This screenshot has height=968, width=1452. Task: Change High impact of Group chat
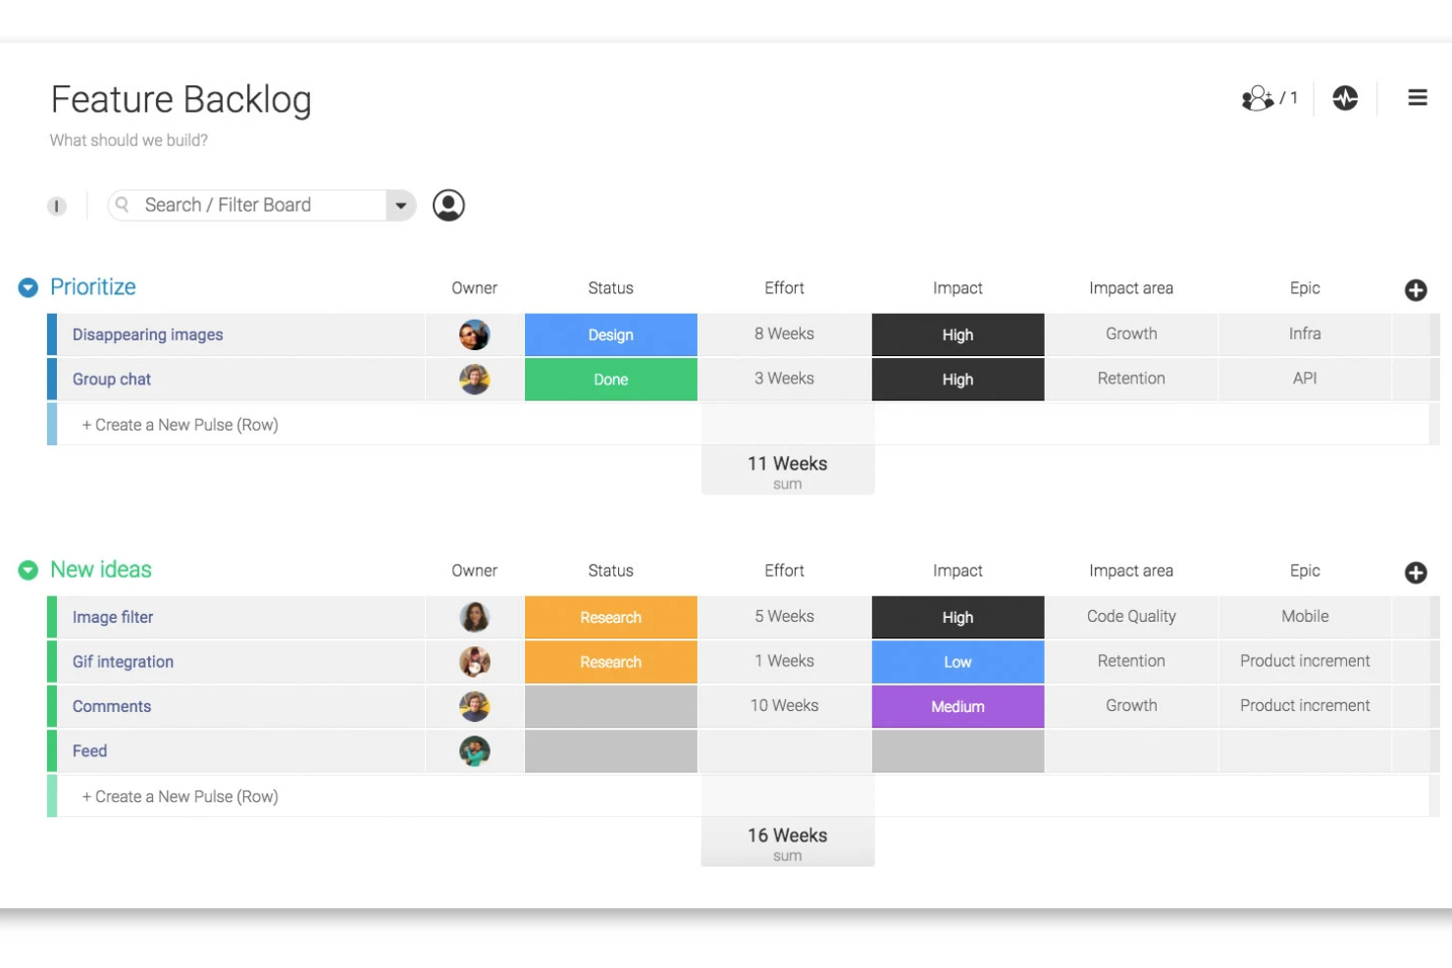[x=958, y=379]
